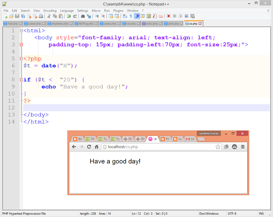
Task: Click the Save All toolbar icon
Action: [23, 16]
